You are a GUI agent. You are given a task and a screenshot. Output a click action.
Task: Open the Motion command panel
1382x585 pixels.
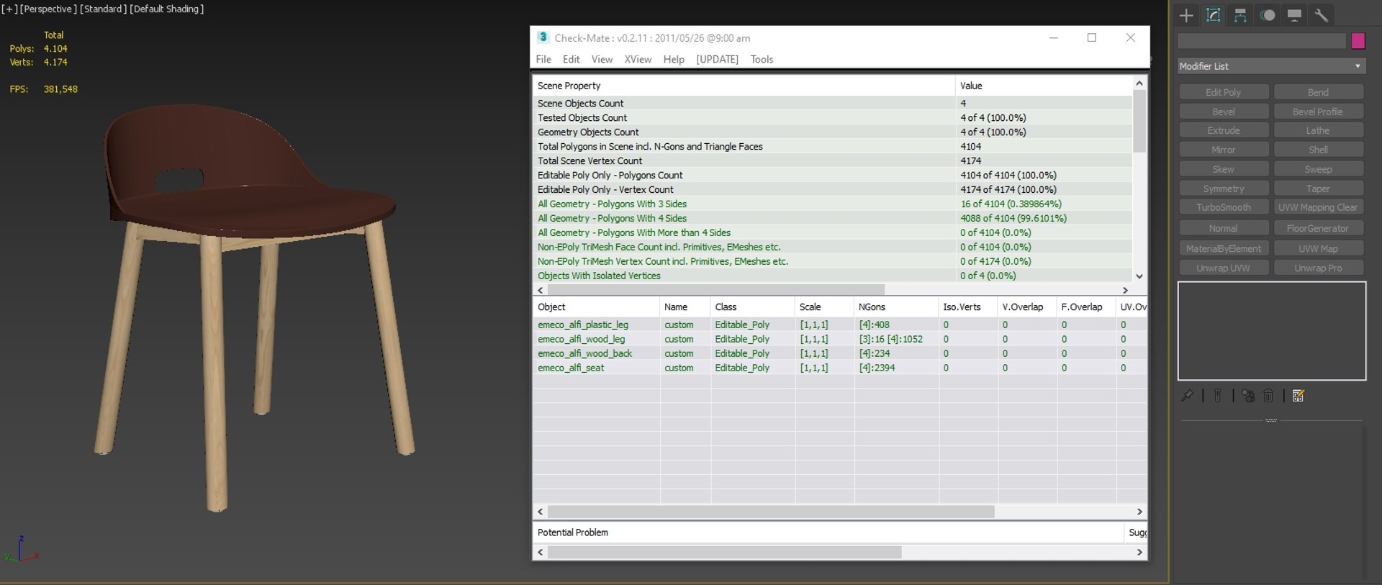(x=1268, y=15)
